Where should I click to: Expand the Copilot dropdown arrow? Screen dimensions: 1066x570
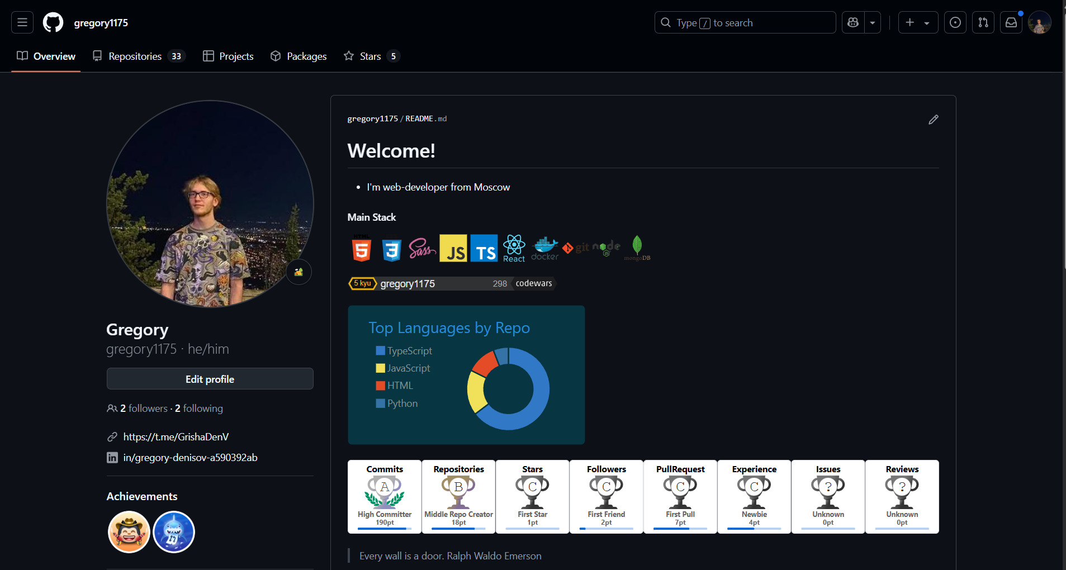click(x=873, y=22)
